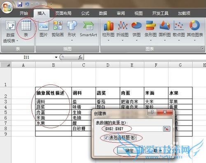This screenshot has width=206, height=163.
Task: Undo the last action
Action: pos(27,5)
